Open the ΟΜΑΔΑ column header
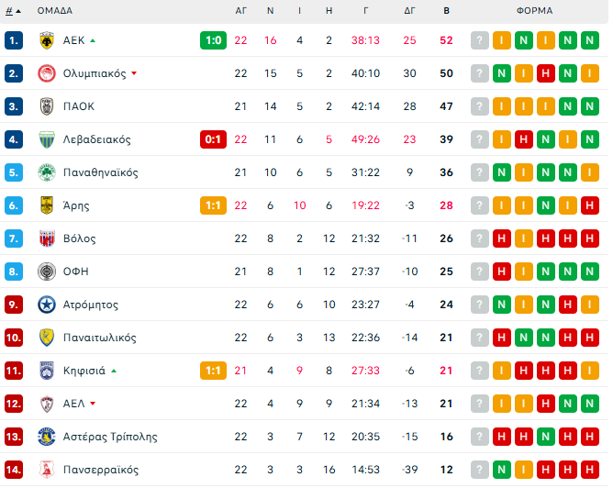This screenshot has height=488, width=613. pyautogui.click(x=55, y=11)
